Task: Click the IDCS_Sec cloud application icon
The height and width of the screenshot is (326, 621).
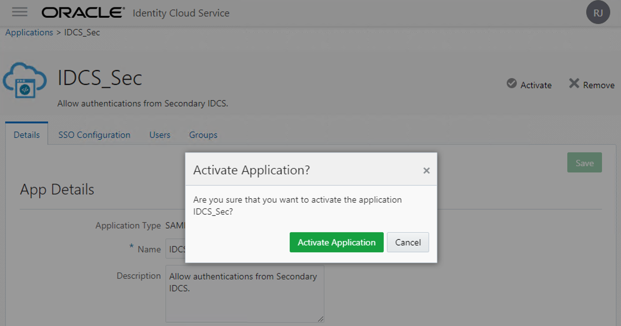Action: pyautogui.click(x=25, y=80)
